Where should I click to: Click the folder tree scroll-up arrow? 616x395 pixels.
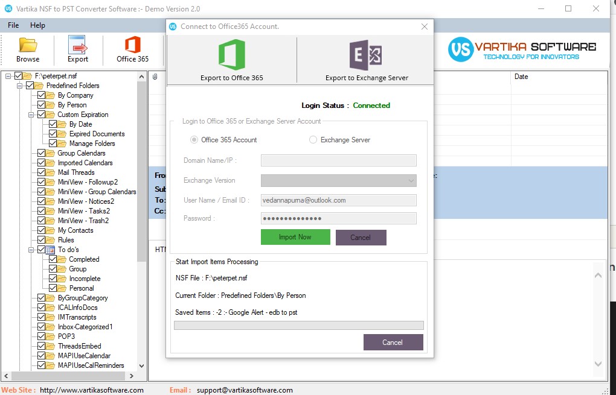click(142, 77)
